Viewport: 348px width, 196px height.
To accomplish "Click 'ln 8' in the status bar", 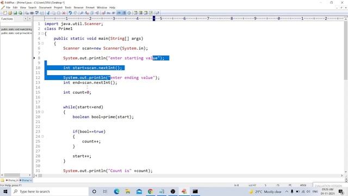I will coord(237,185).
